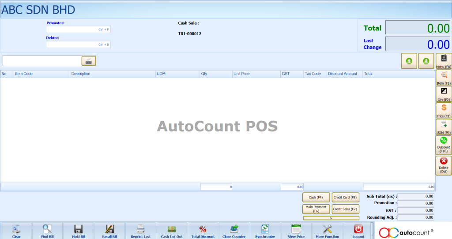
Task: Select the Recall Bill icon
Action: (109, 230)
